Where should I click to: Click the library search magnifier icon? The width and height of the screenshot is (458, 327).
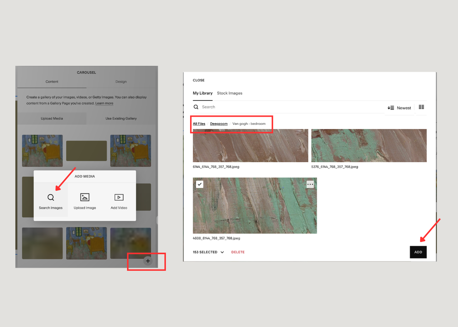coord(196,107)
